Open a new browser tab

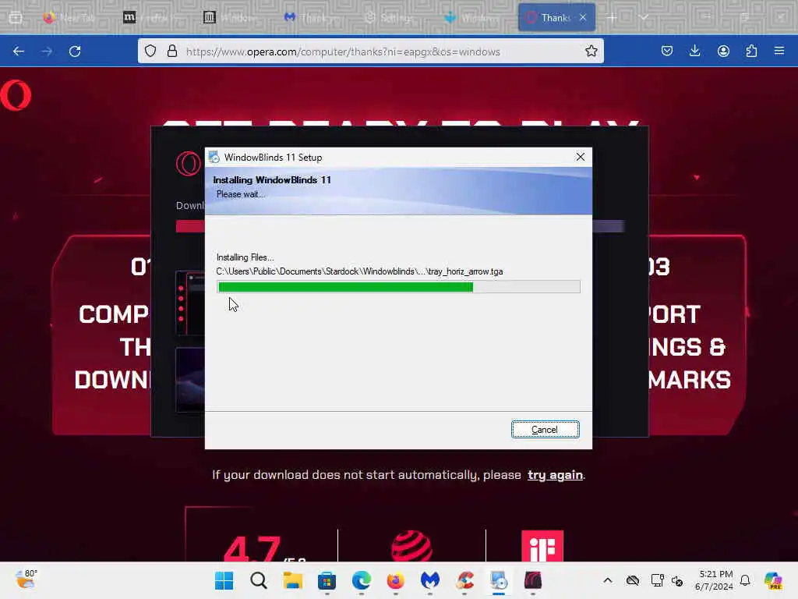pyautogui.click(x=613, y=18)
